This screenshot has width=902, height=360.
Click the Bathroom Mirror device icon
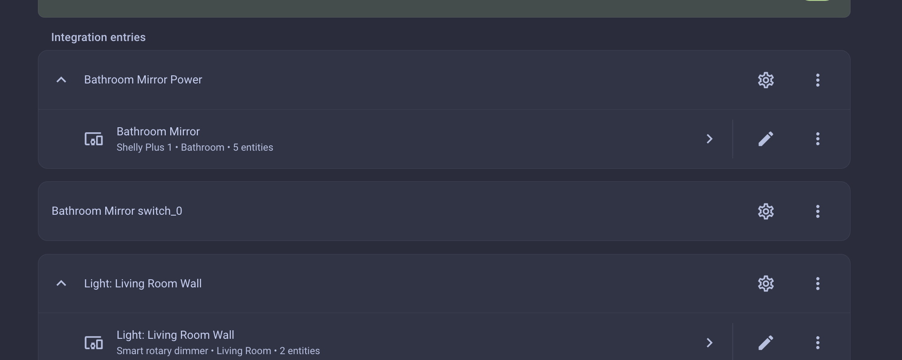(x=94, y=139)
